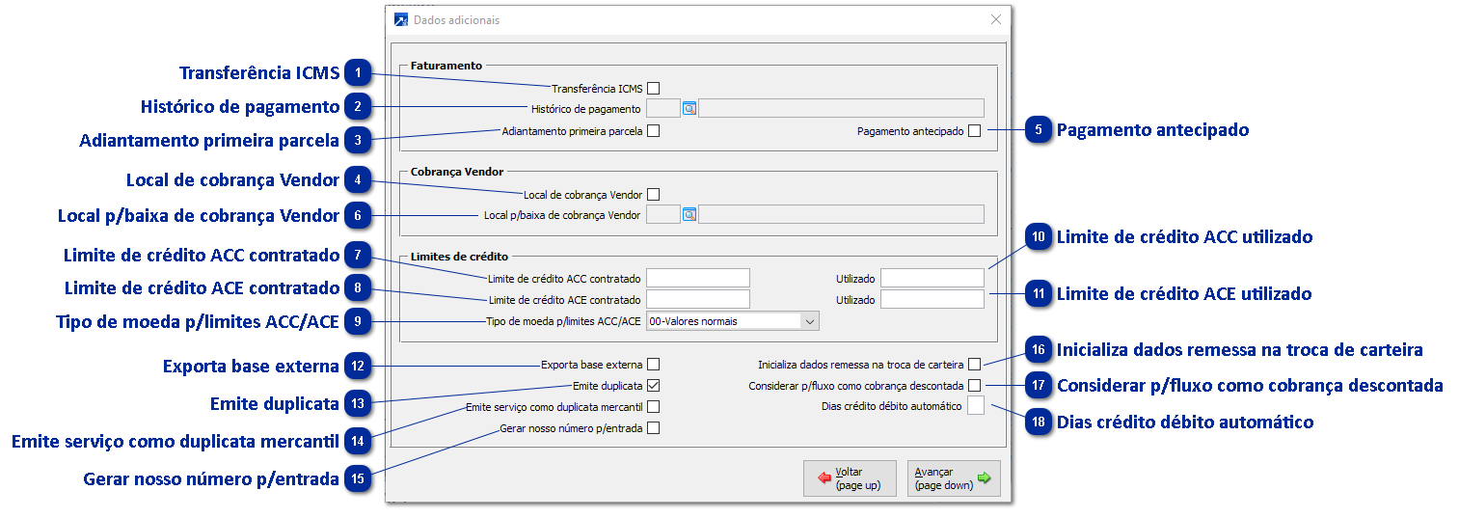Focus the ACE Utilizado input field
The height and width of the screenshot is (518, 1459).
pyautogui.click(x=932, y=300)
